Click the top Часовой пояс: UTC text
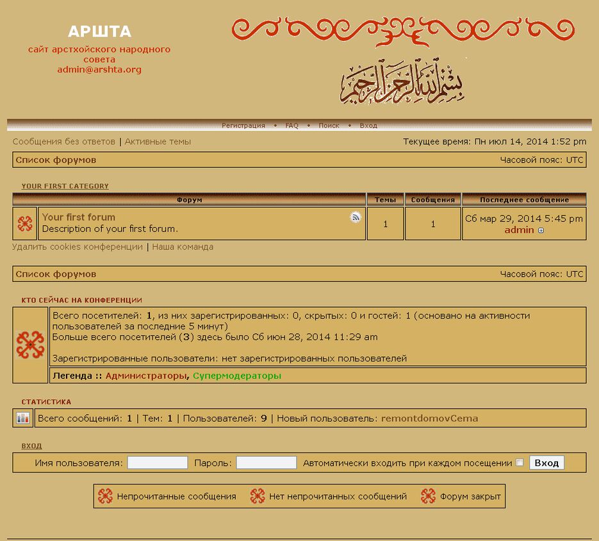Screen dimensions: 599x541 point(542,160)
